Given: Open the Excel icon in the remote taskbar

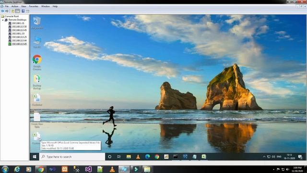Looking at the screenshot, I should pyautogui.click(x=204, y=157).
